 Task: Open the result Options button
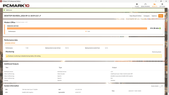coord(154,16)
